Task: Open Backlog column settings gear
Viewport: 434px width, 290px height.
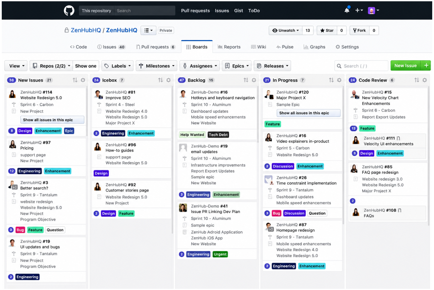Action: pyautogui.click(x=254, y=80)
